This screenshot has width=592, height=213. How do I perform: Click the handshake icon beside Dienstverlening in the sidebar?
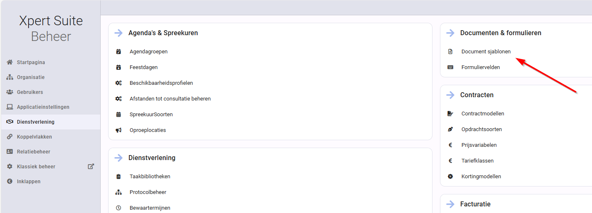pyautogui.click(x=10, y=122)
